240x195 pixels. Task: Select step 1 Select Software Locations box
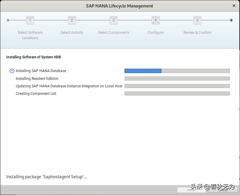(30, 20)
